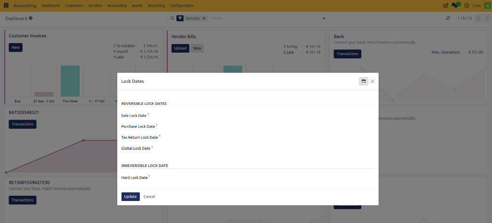Click the search input field

click(x=265, y=19)
